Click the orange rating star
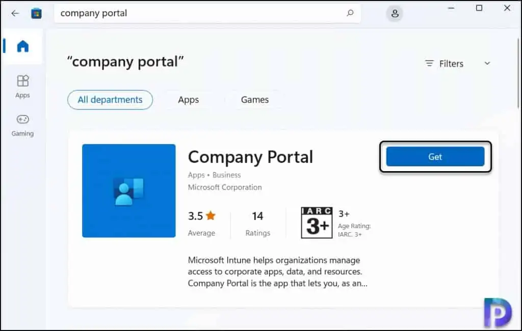This screenshot has width=522, height=331. click(211, 215)
